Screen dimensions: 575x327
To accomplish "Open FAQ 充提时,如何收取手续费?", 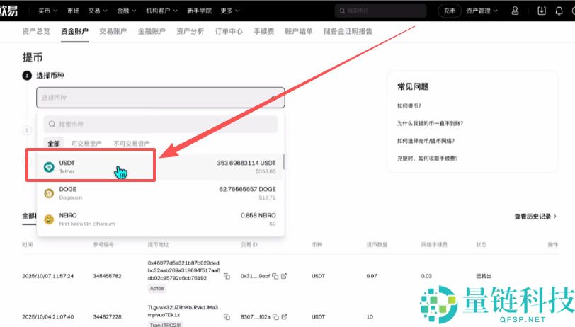I will click(x=428, y=159).
